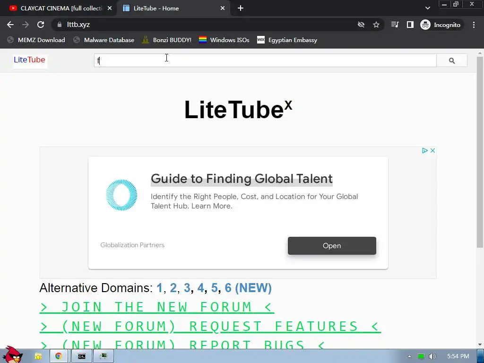Open the Windows ISOs bookmark
484x363 pixels.
point(224,40)
